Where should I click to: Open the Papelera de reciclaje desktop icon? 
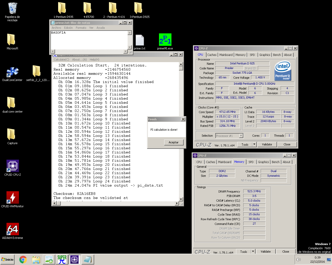coord(12,12)
